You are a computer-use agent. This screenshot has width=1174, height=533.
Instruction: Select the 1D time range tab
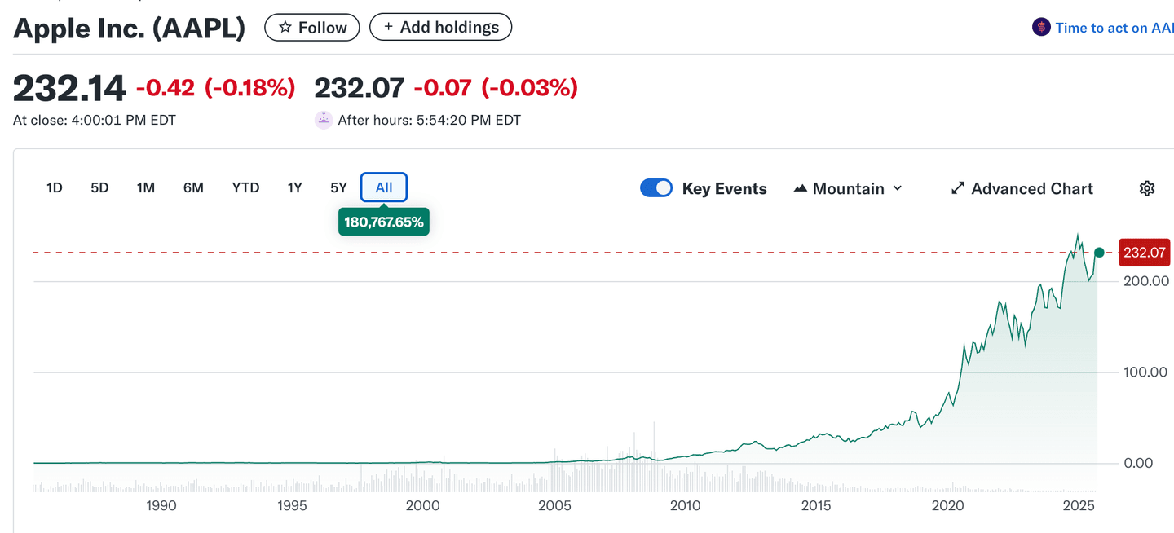pos(55,188)
